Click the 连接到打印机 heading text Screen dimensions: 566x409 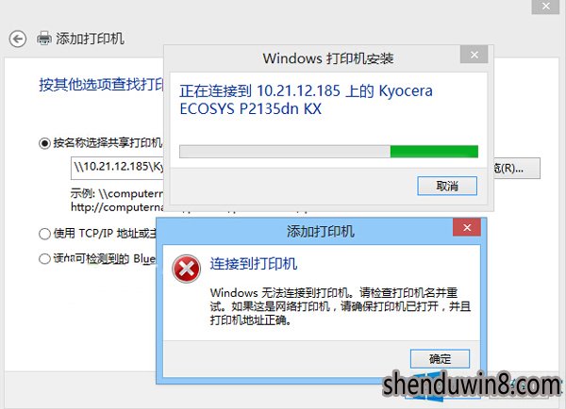[x=254, y=264]
